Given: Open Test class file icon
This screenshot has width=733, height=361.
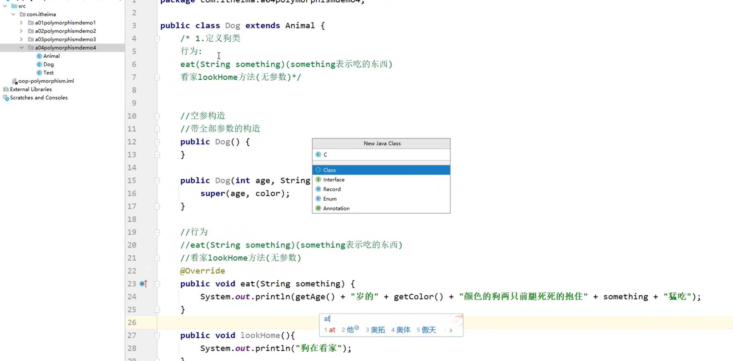Looking at the screenshot, I should coord(39,73).
